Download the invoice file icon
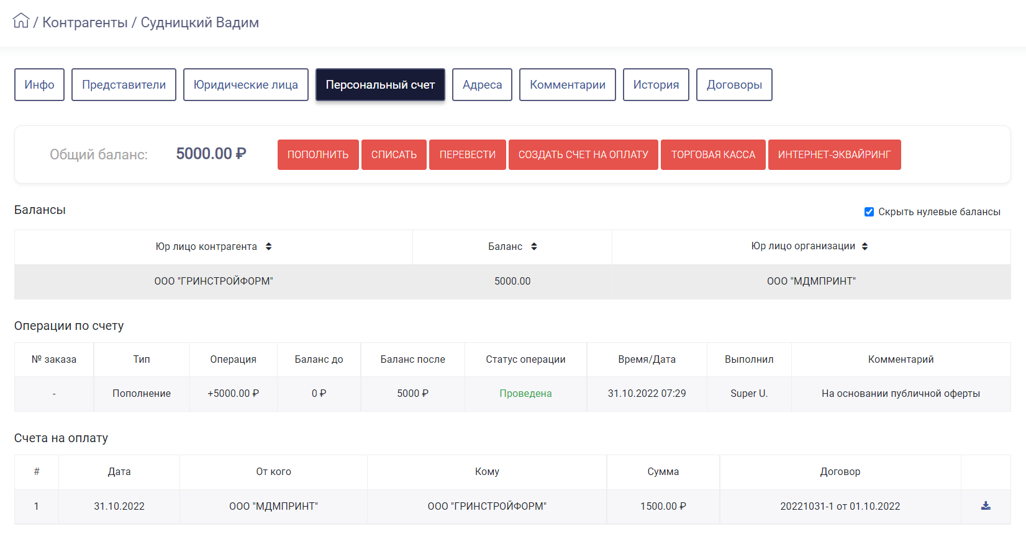 click(x=986, y=506)
